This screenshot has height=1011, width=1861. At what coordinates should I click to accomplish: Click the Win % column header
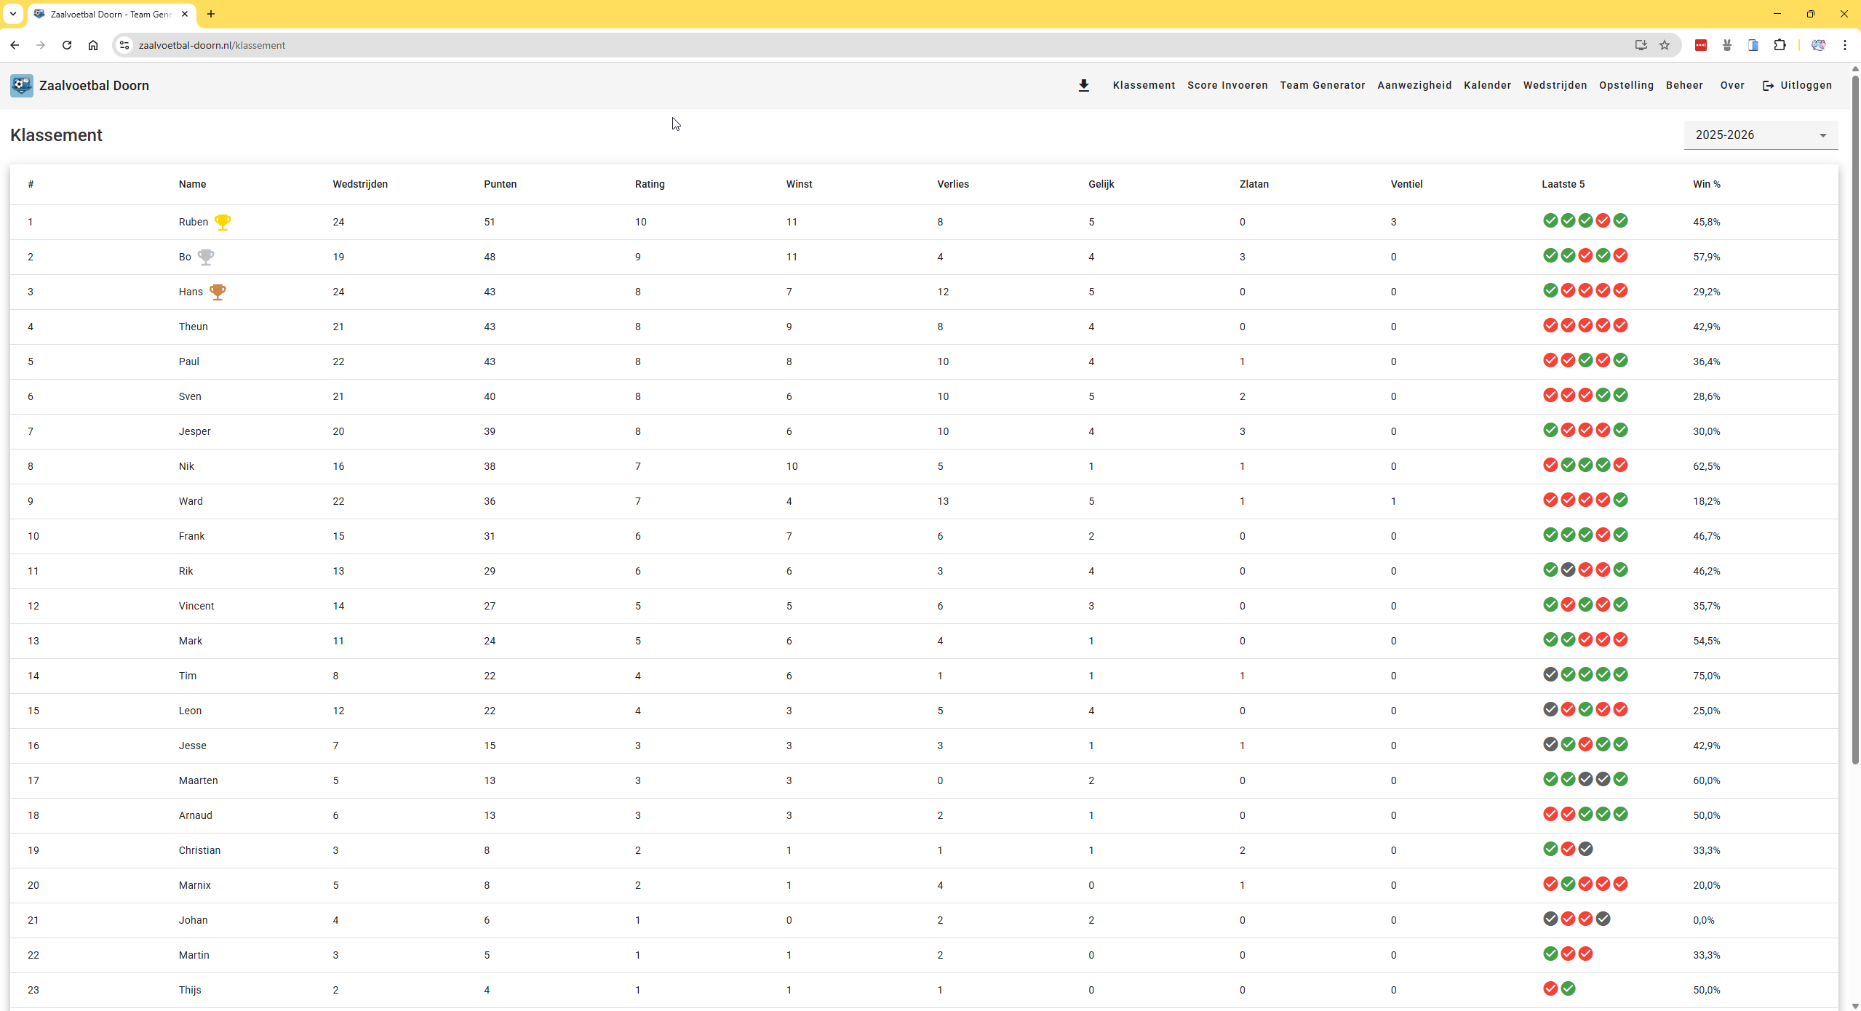(x=1706, y=184)
